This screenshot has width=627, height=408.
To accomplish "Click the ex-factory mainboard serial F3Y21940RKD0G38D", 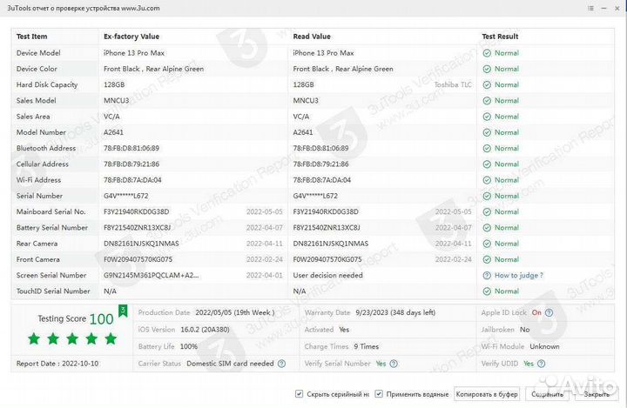I will [x=137, y=211].
